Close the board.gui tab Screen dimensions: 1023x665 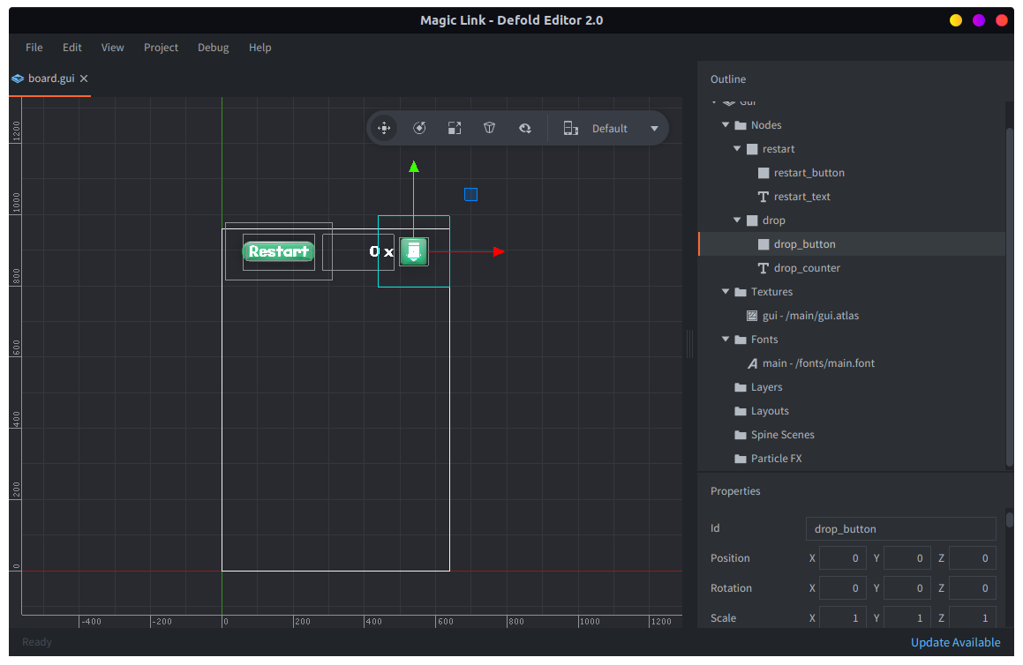coord(84,78)
